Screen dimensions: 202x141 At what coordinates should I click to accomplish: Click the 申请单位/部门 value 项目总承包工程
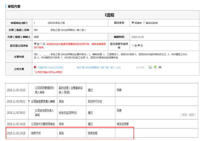[x=56, y=23]
